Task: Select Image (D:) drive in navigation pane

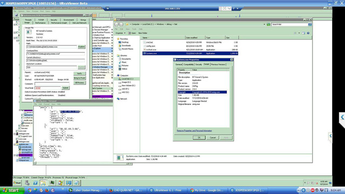Action: [x=126, y=82]
